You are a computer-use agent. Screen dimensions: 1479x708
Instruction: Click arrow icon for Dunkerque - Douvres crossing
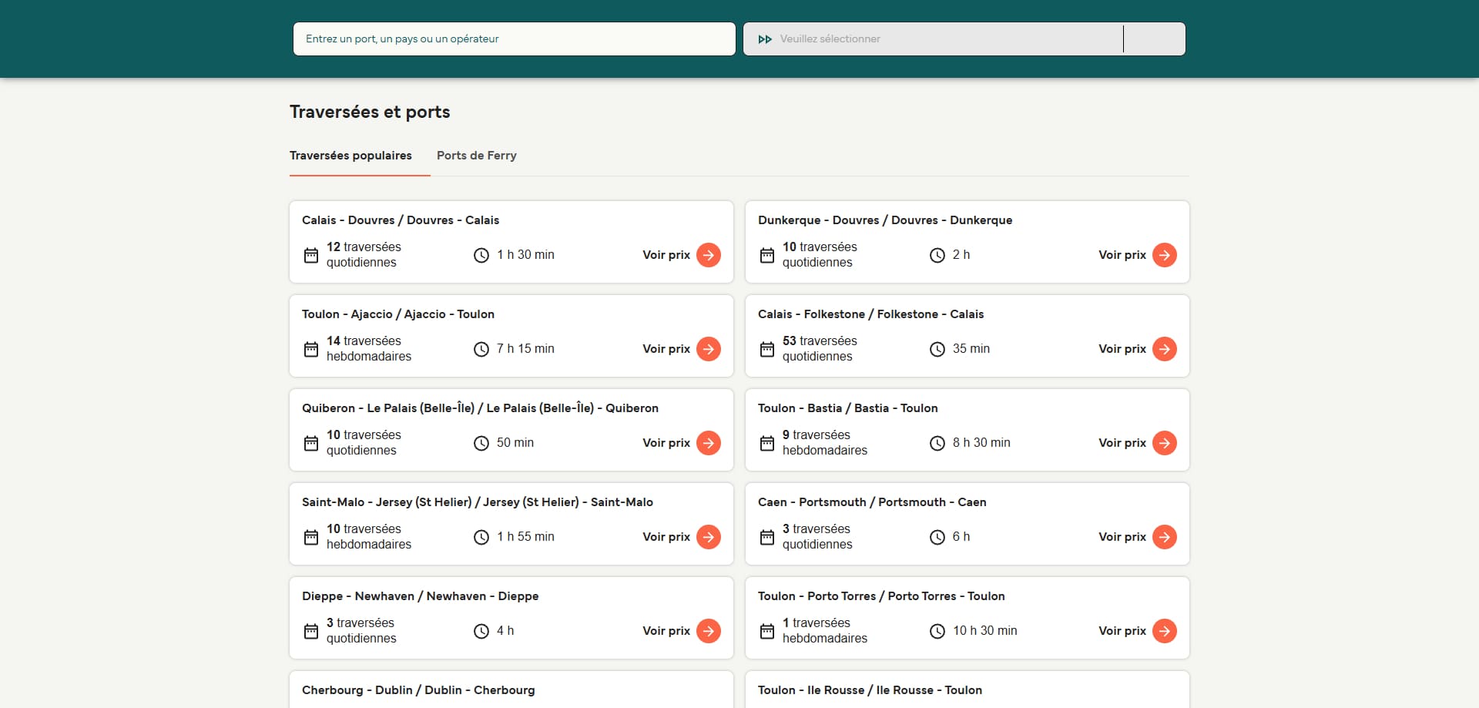tap(1165, 255)
